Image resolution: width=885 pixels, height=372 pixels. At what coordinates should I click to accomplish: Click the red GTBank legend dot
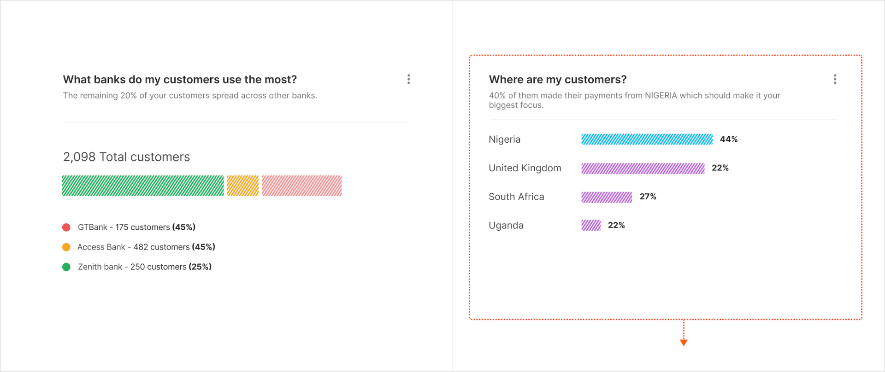point(66,227)
